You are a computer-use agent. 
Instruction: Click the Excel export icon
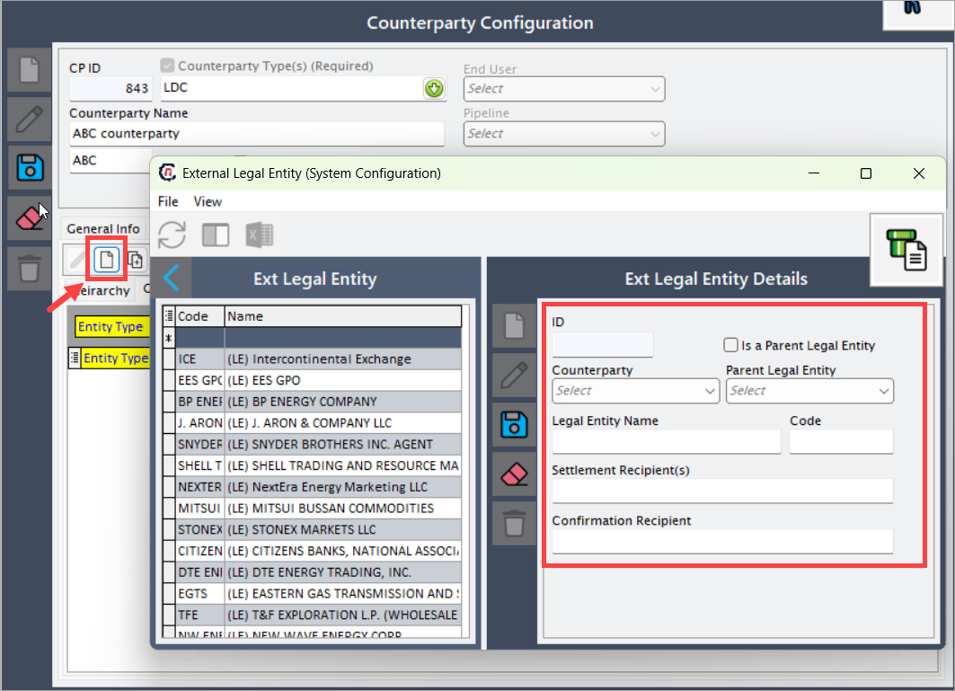260,235
